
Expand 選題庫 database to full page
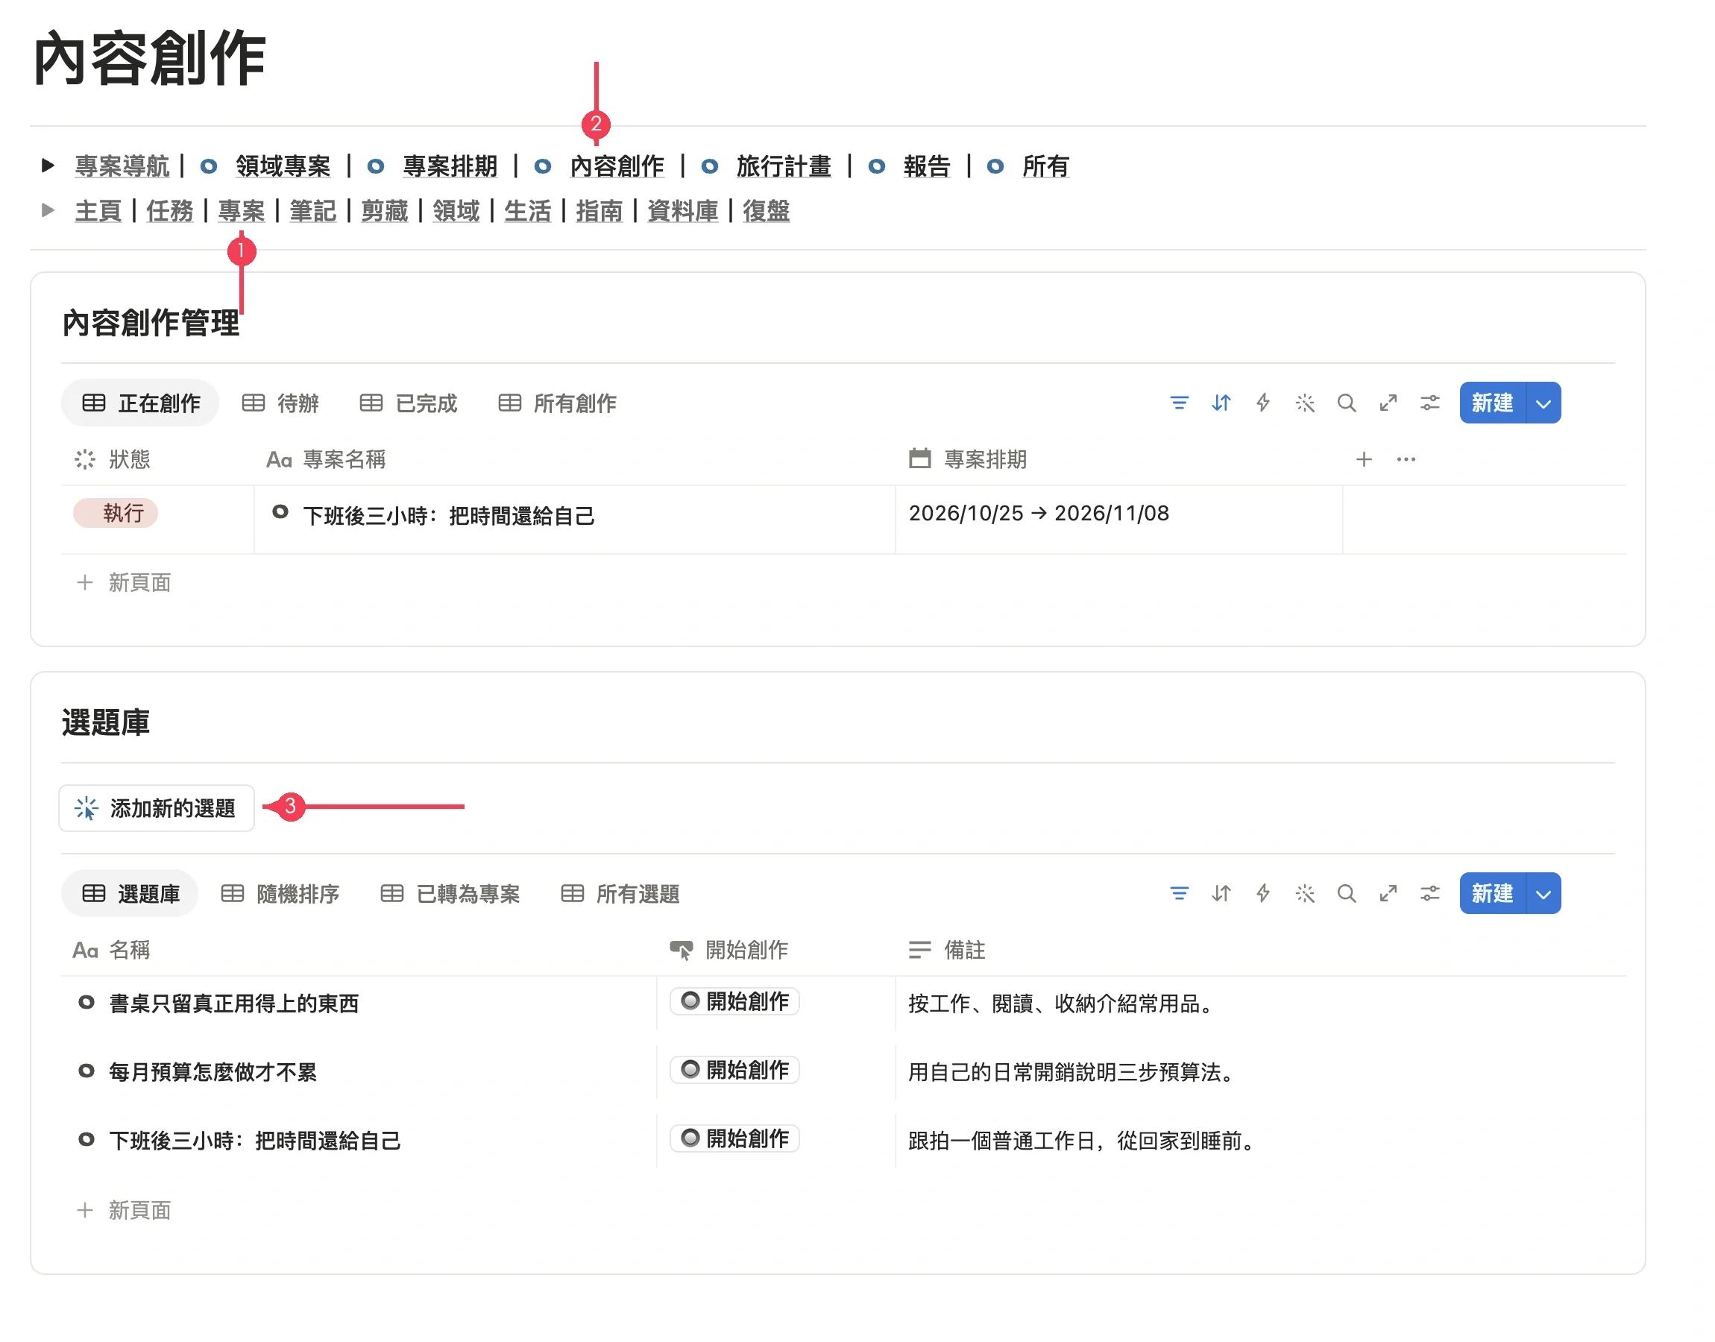click(x=1388, y=893)
